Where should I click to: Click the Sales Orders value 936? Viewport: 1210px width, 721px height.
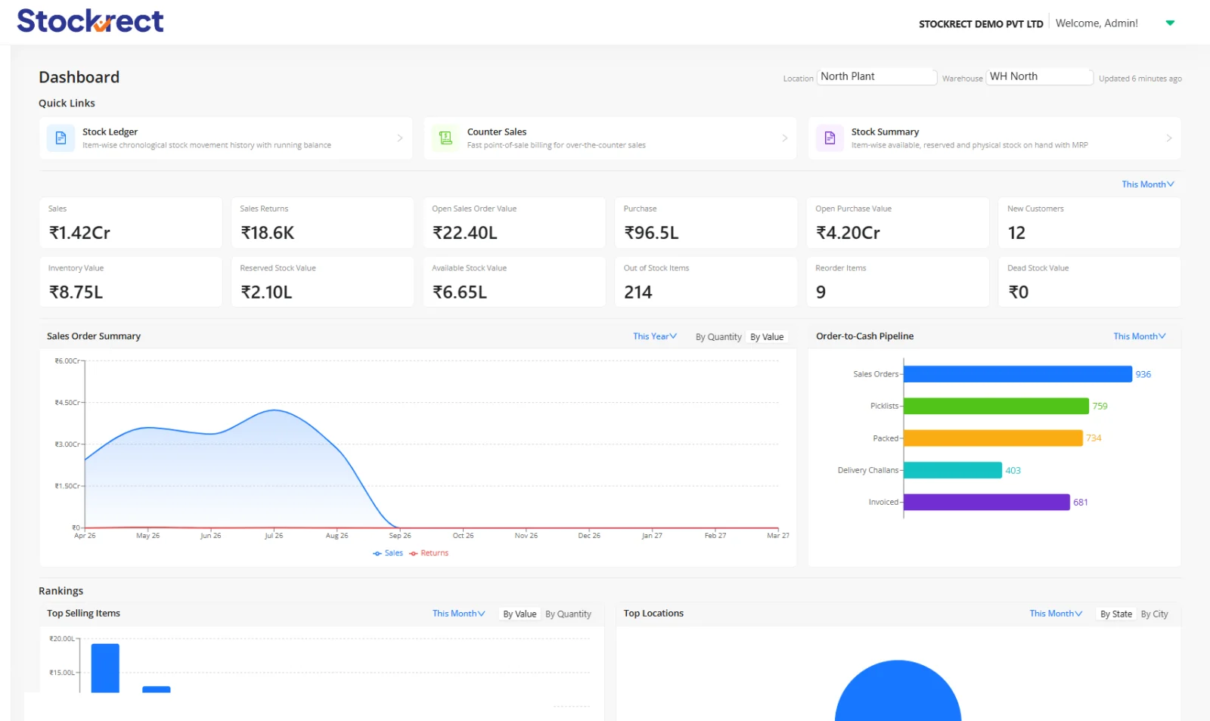tap(1143, 374)
